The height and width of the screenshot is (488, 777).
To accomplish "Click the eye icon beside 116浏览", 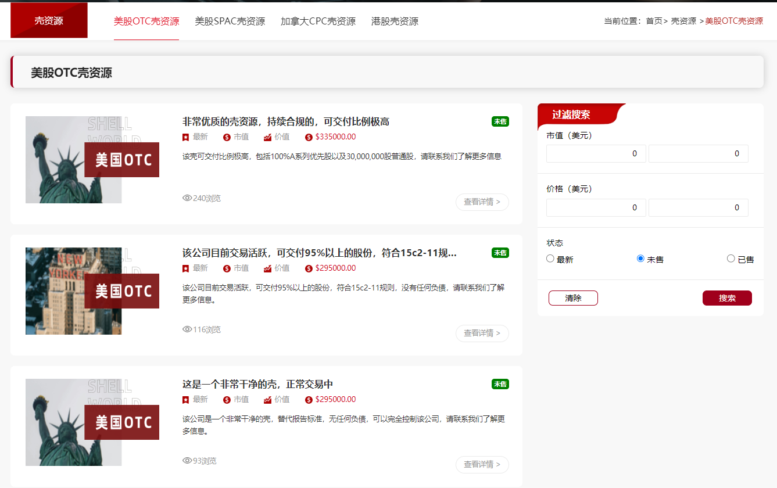I will coord(187,329).
